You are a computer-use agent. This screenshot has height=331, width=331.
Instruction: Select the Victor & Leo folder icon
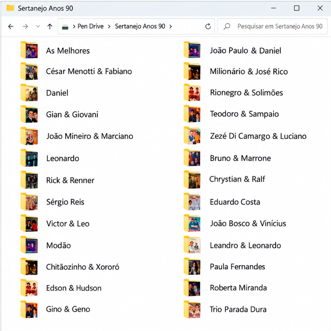point(29,223)
